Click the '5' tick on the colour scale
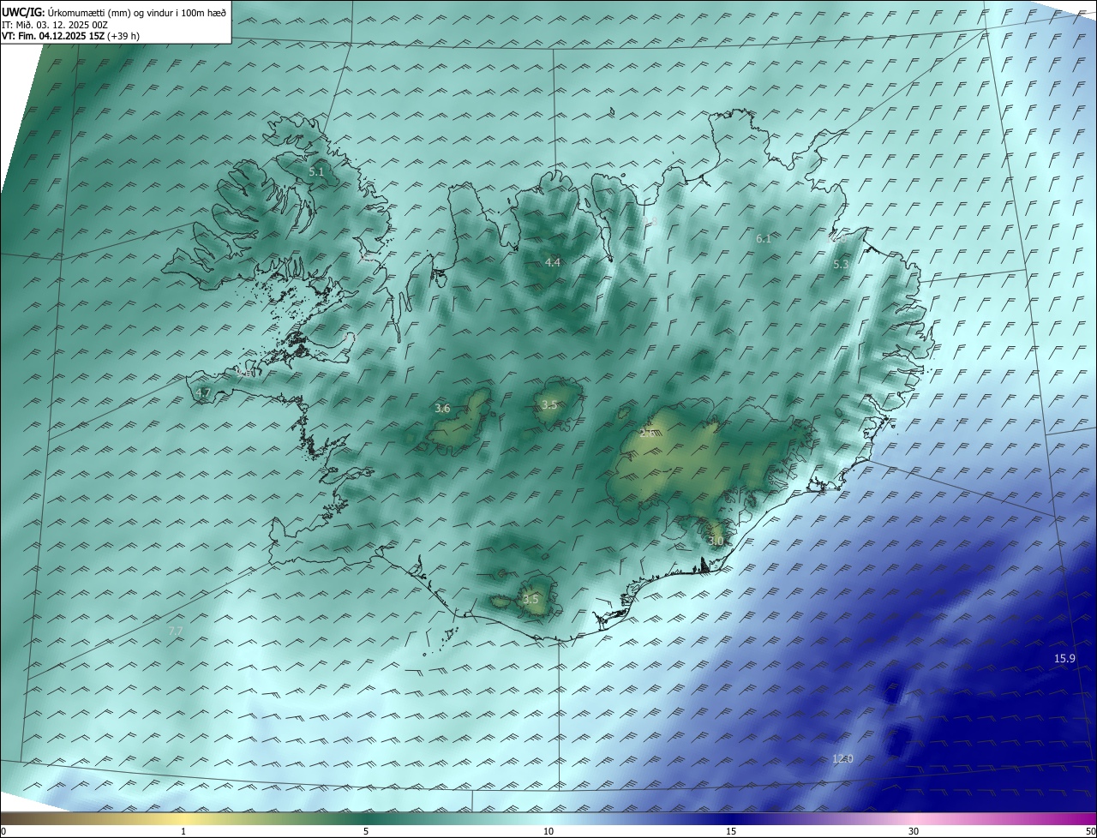1097x838 pixels. (366, 831)
